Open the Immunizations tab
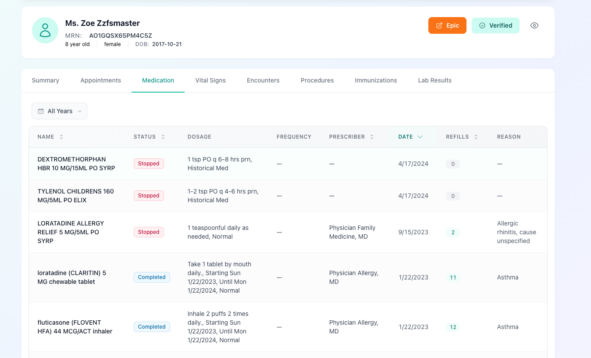 376,80
